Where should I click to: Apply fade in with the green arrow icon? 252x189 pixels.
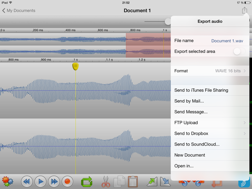pos(152,182)
